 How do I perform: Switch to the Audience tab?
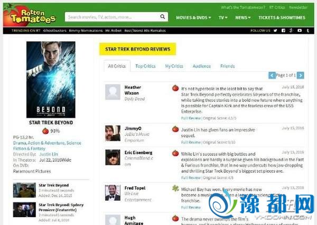(201, 67)
